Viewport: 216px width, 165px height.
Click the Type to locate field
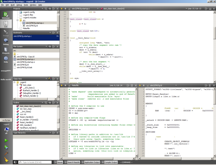35,162
